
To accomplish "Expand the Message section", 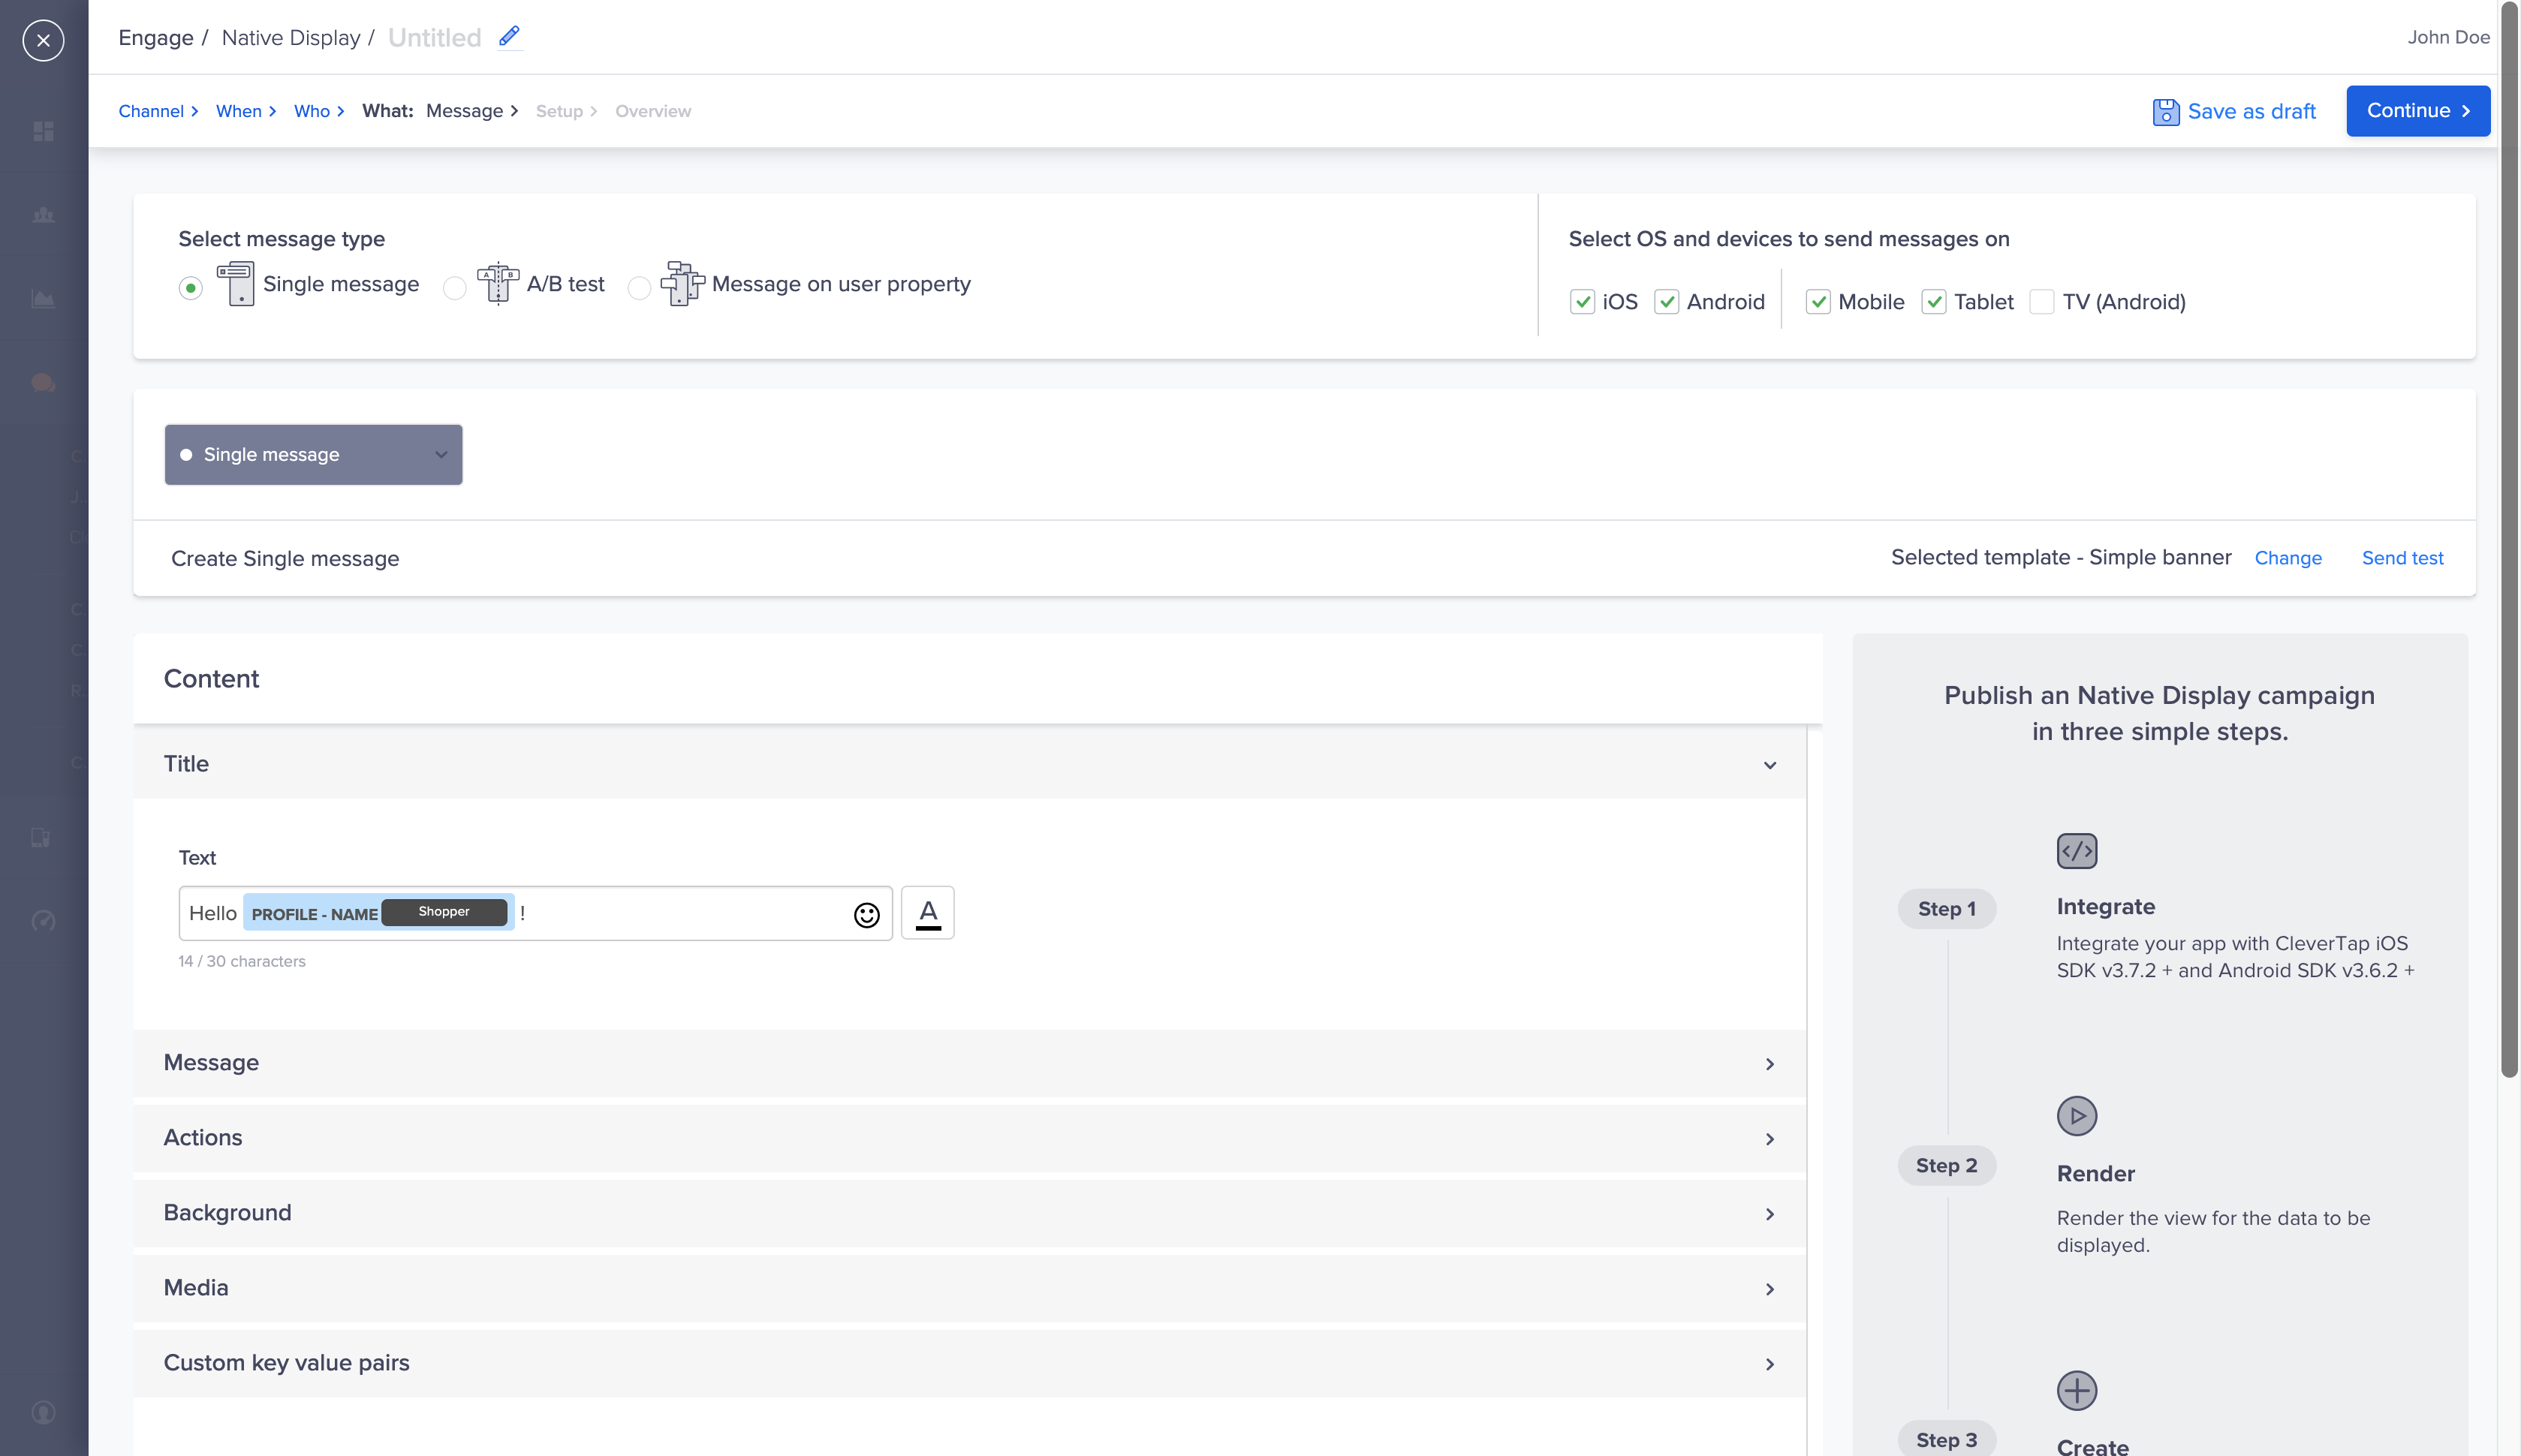I will 969,1063.
